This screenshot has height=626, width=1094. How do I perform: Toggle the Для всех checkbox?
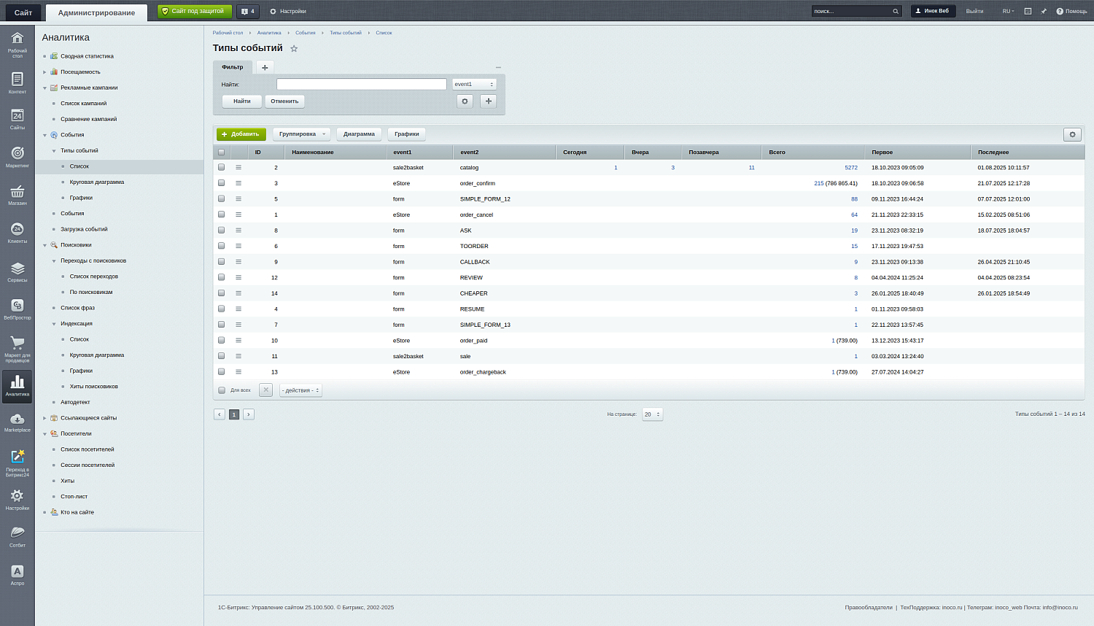[222, 390]
